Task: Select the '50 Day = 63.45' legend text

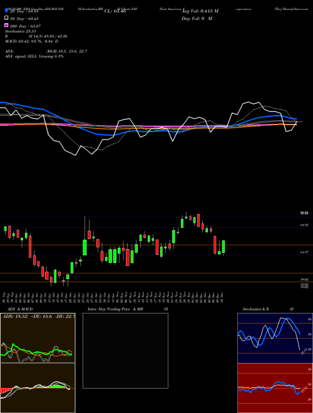Action: tap(24, 18)
